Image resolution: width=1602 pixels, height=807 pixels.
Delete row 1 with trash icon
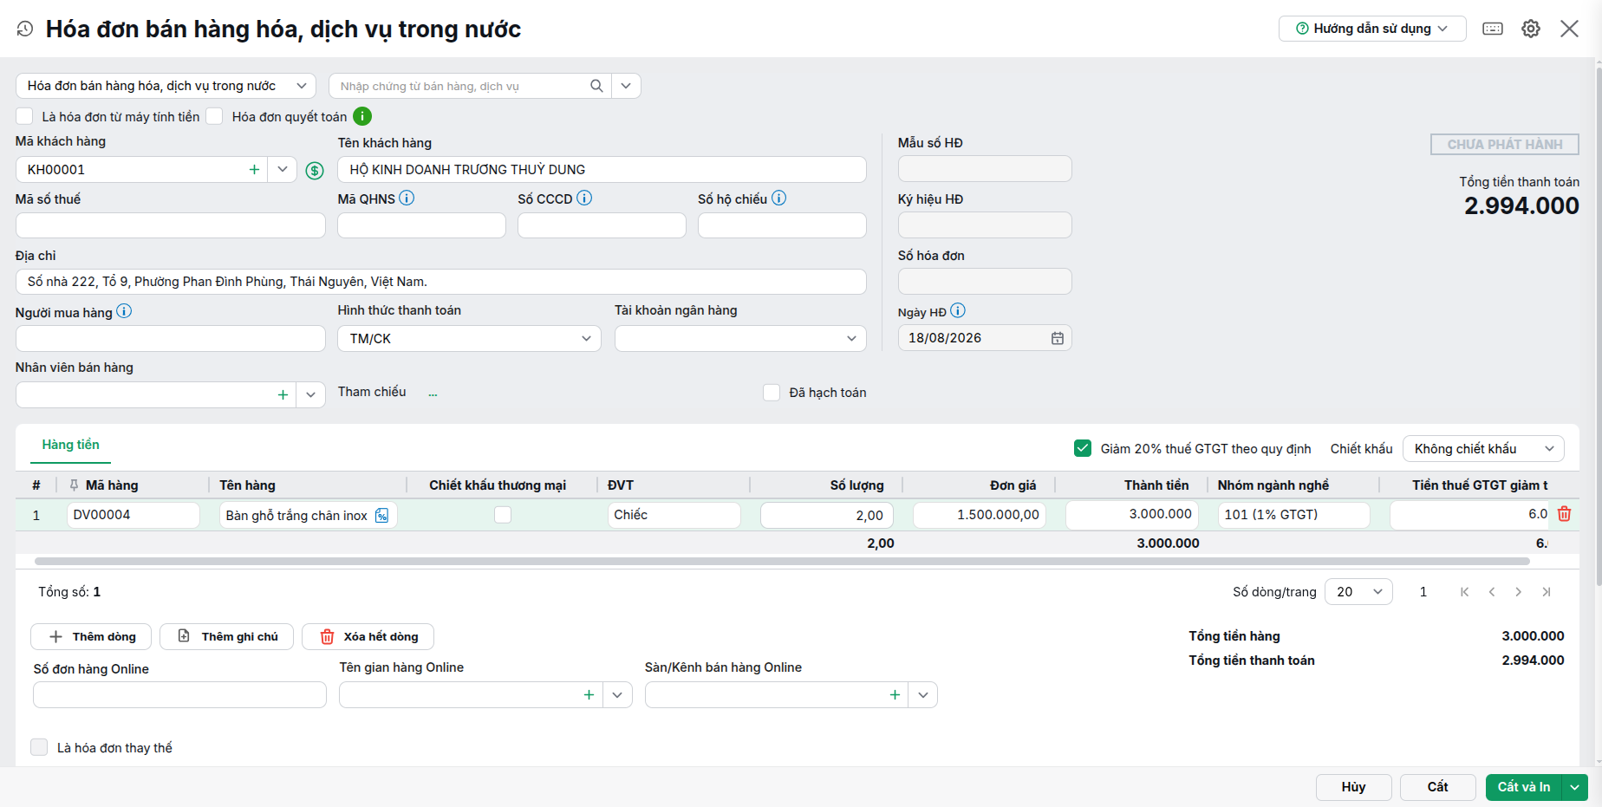1564,514
